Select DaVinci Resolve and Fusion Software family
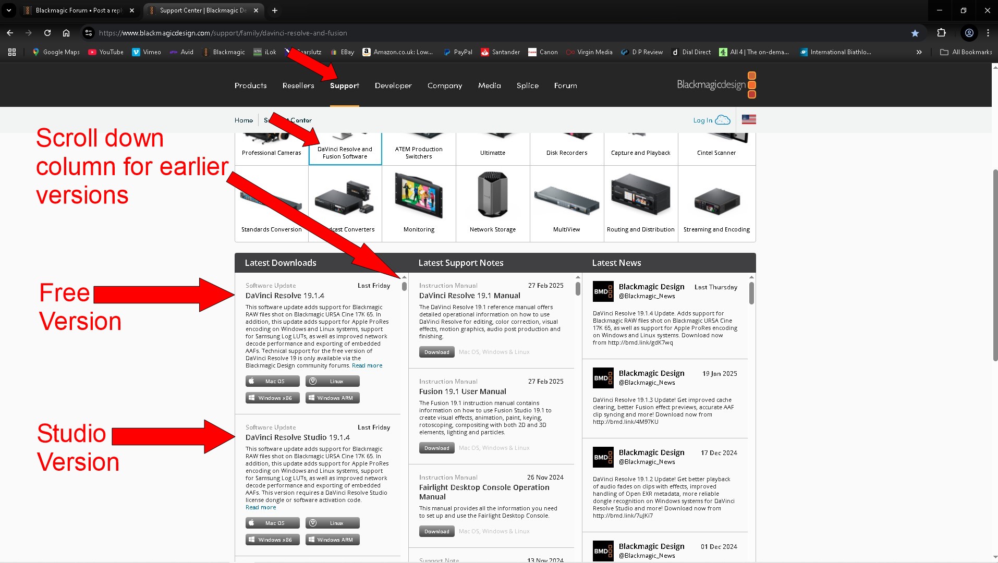The height and width of the screenshot is (563, 998). tap(345, 149)
